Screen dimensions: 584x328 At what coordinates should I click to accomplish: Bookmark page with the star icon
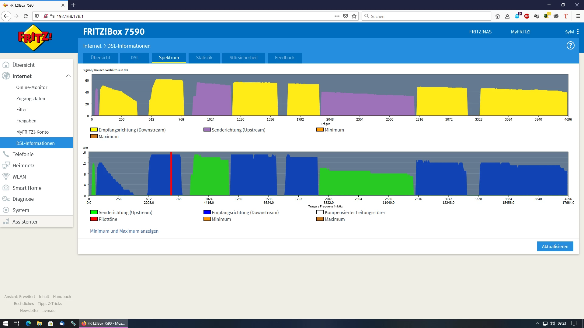(354, 16)
